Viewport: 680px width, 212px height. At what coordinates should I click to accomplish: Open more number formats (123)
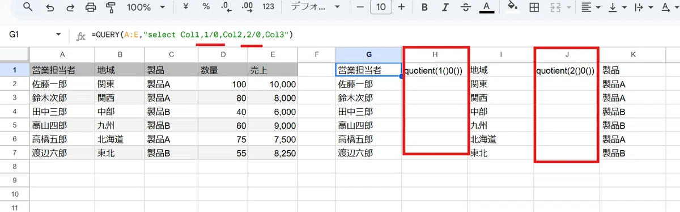[269, 7]
